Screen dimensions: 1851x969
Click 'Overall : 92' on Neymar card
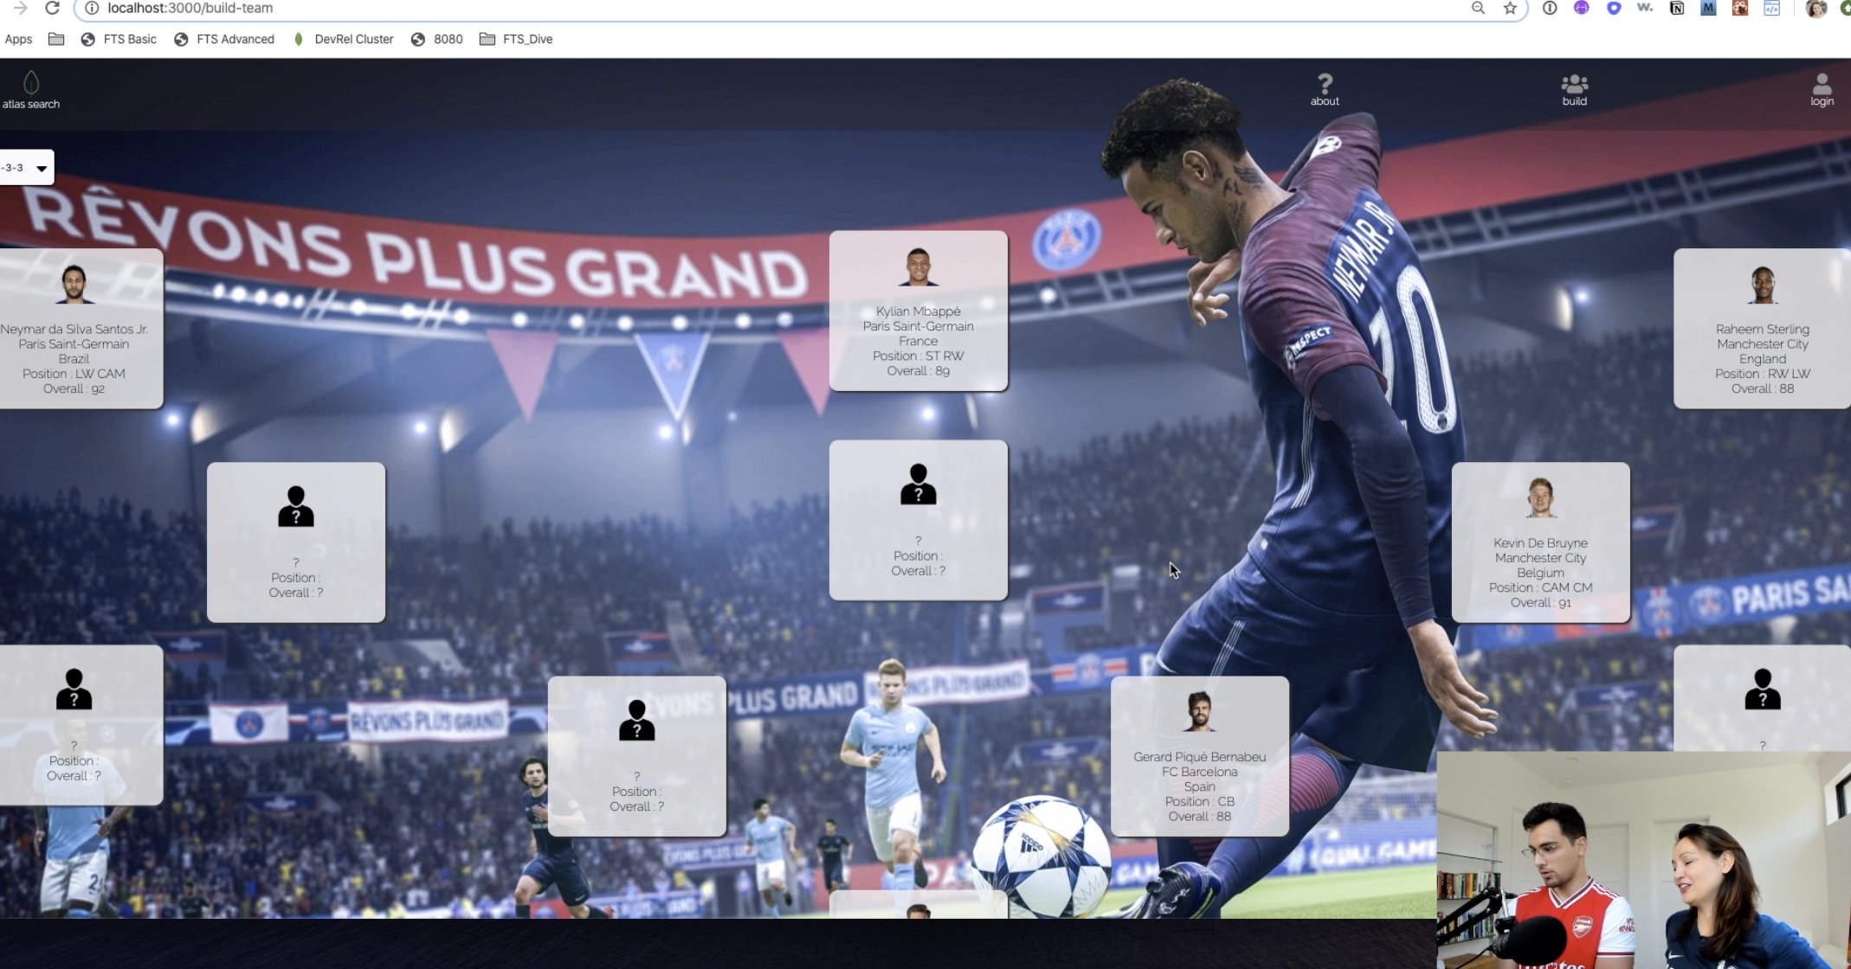[x=74, y=388]
